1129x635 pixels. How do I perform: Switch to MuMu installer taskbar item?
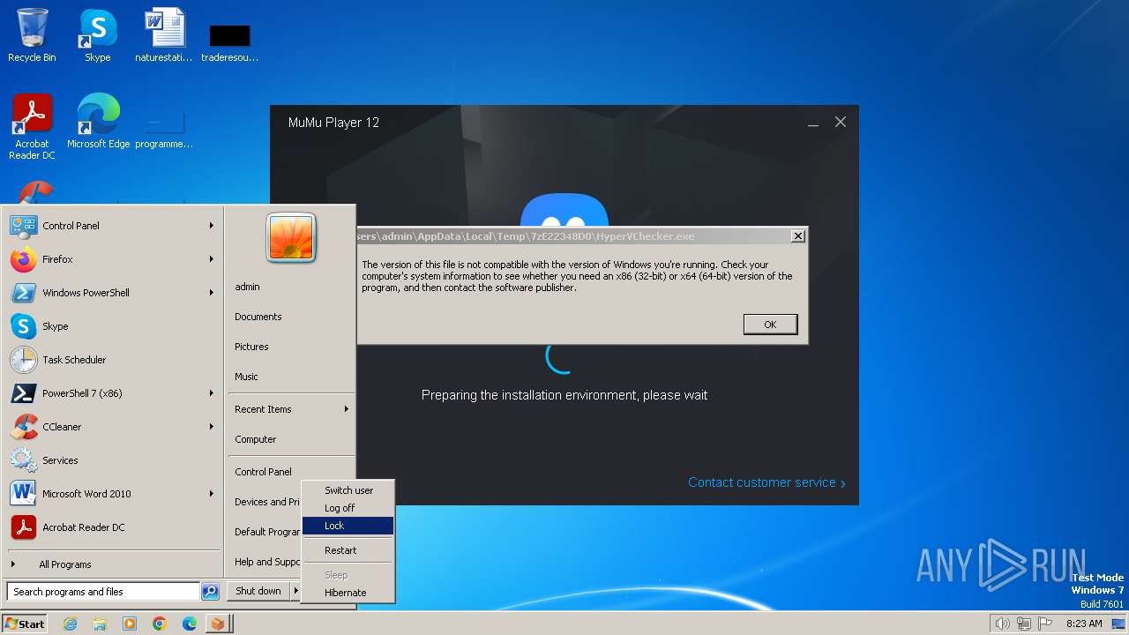click(x=218, y=624)
